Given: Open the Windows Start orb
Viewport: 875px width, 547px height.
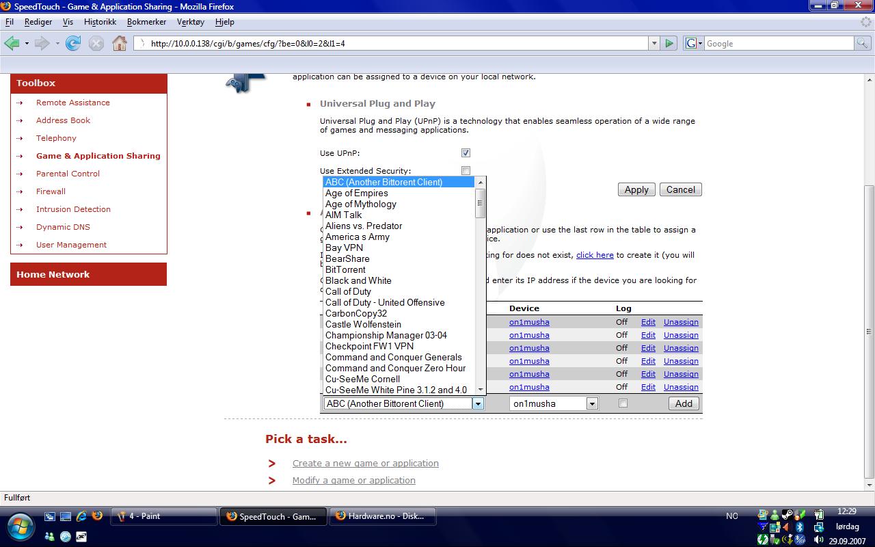Looking at the screenshot, I should [21, 526].
